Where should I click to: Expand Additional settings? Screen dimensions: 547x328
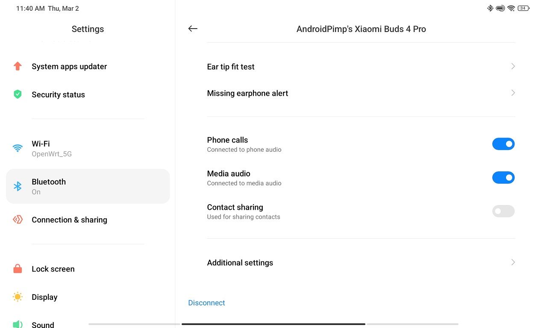point(361,262)
